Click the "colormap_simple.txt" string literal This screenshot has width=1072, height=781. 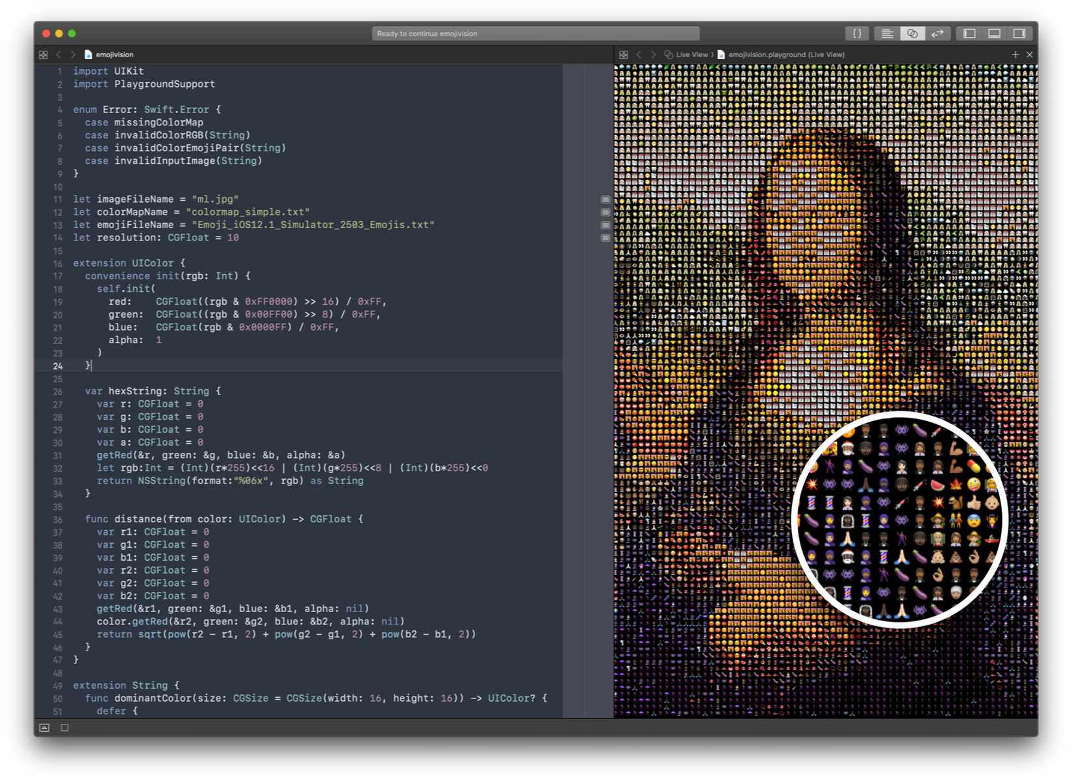click(248, 212)
